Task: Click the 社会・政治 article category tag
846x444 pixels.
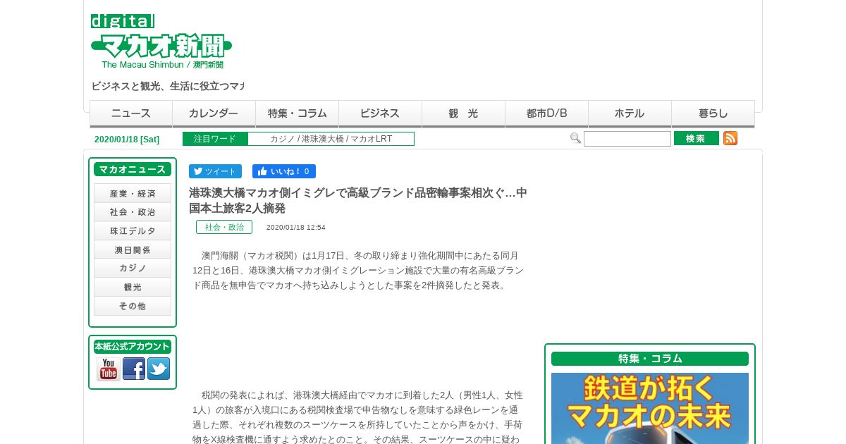Action: (x=224, y=227)
